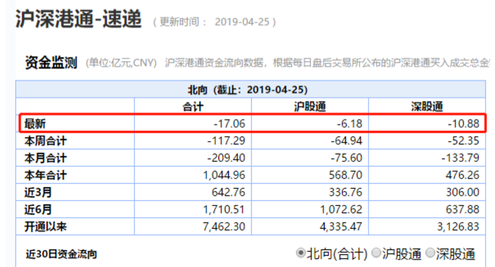The height and width of the screenshot is (267, 495).
Task: Click the 北向 (截止: 2019-04-25) table banner
Action: 251,89
